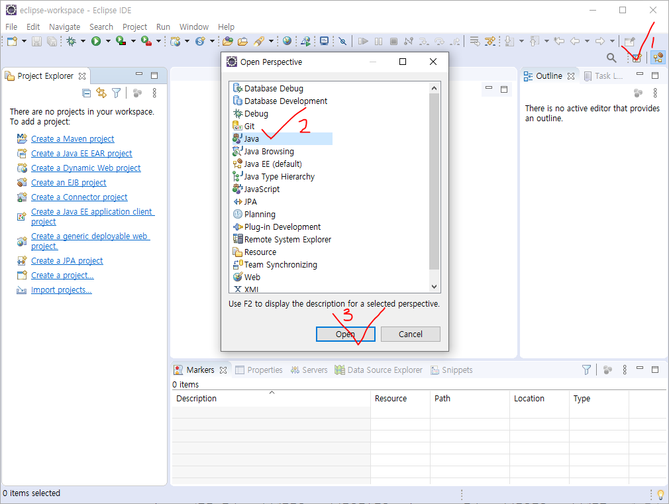The width and height of the screenshot is (669, 504).
Task: Click the perspective list scrollbar thumb
Action: [x=434, y=181]
